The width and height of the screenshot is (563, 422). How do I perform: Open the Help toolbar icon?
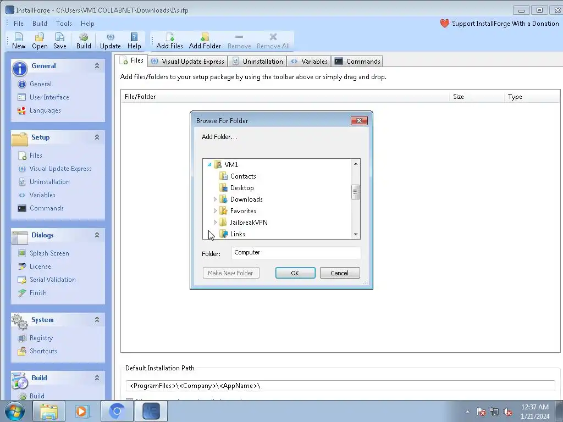tap(134, 41)
